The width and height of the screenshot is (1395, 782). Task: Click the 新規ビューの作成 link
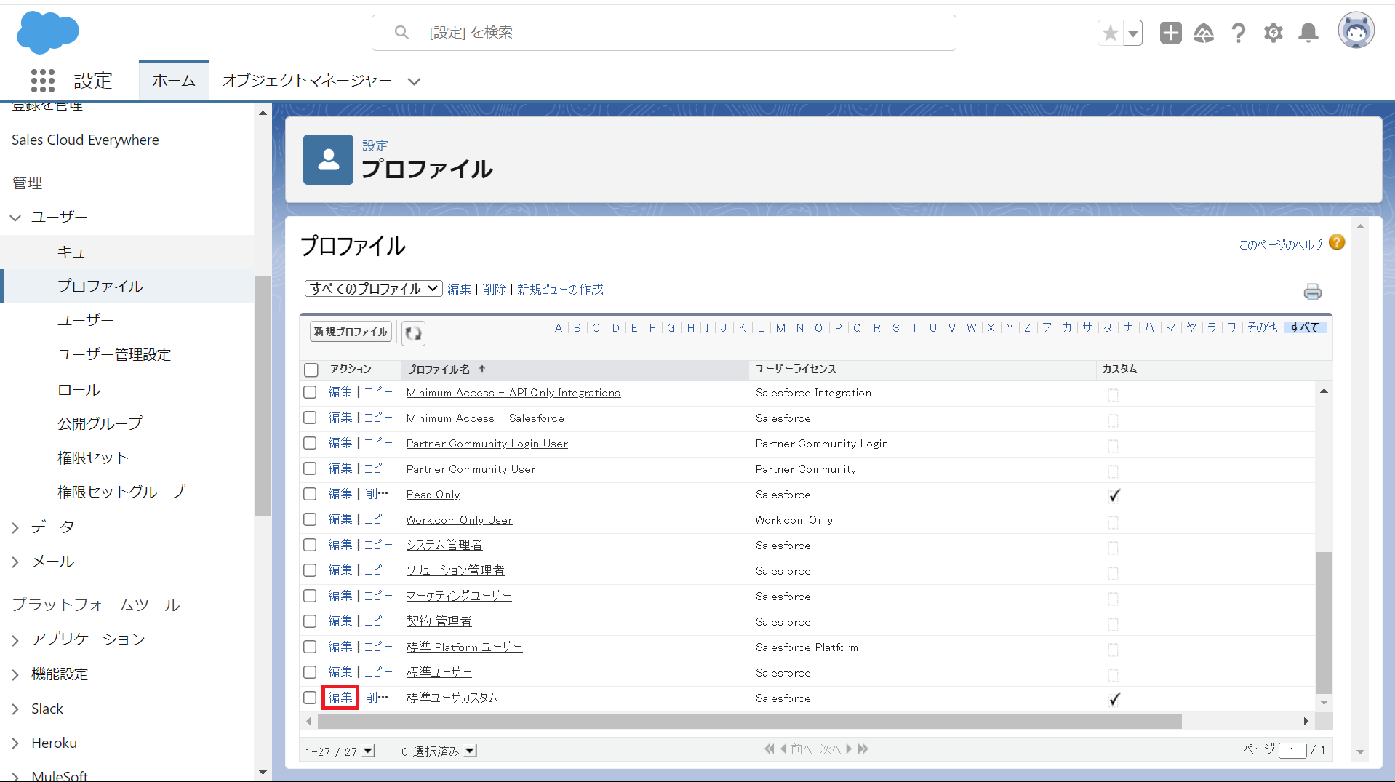pyautogui.click(x=560, y=289)
